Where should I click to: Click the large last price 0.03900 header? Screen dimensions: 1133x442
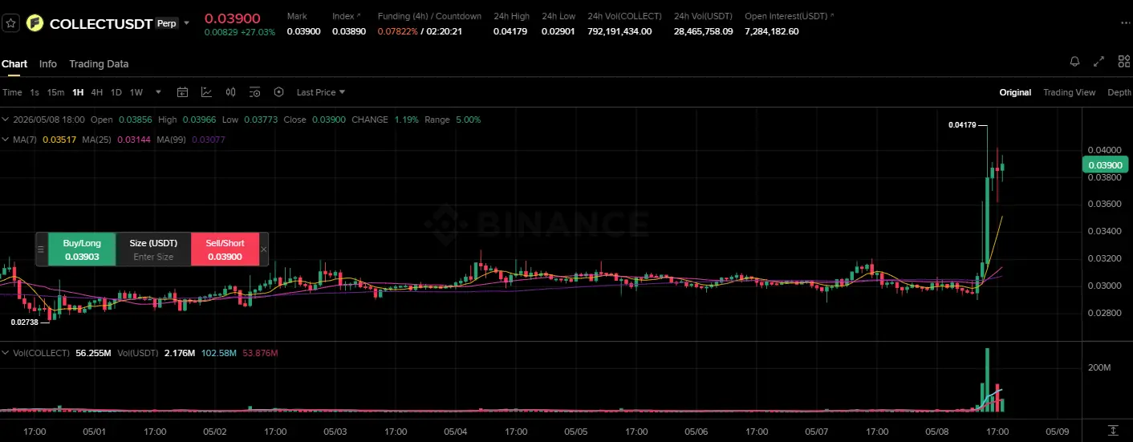[232, 18]
